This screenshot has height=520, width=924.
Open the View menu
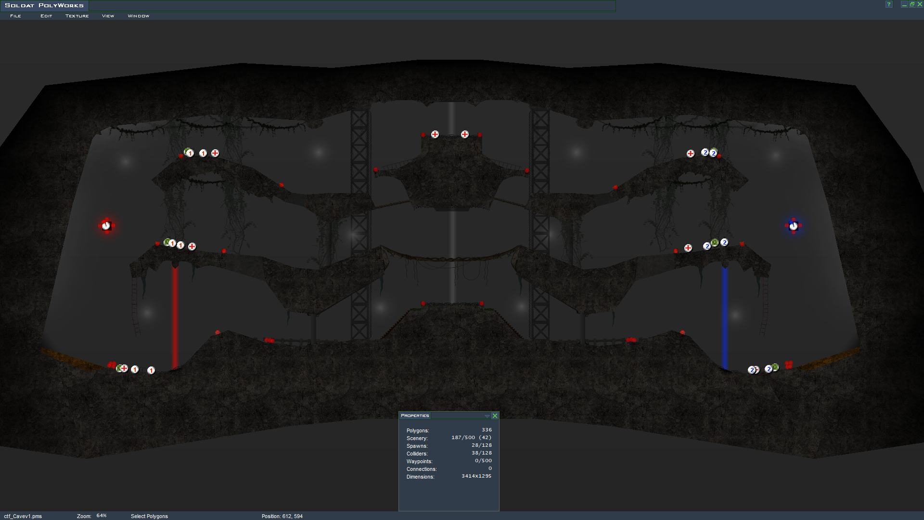click(x=108, y=16)
